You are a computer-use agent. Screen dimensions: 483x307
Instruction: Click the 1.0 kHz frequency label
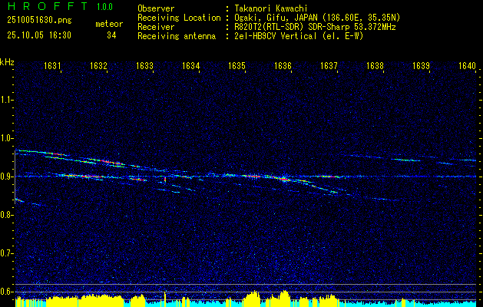(6, 138)
